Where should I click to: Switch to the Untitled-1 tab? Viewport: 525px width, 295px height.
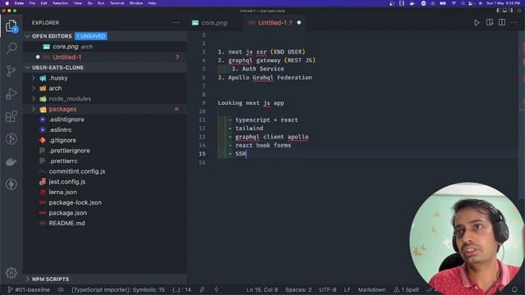point(275,23)
